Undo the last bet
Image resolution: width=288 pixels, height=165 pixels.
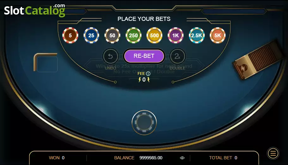[x=110, y=56]
